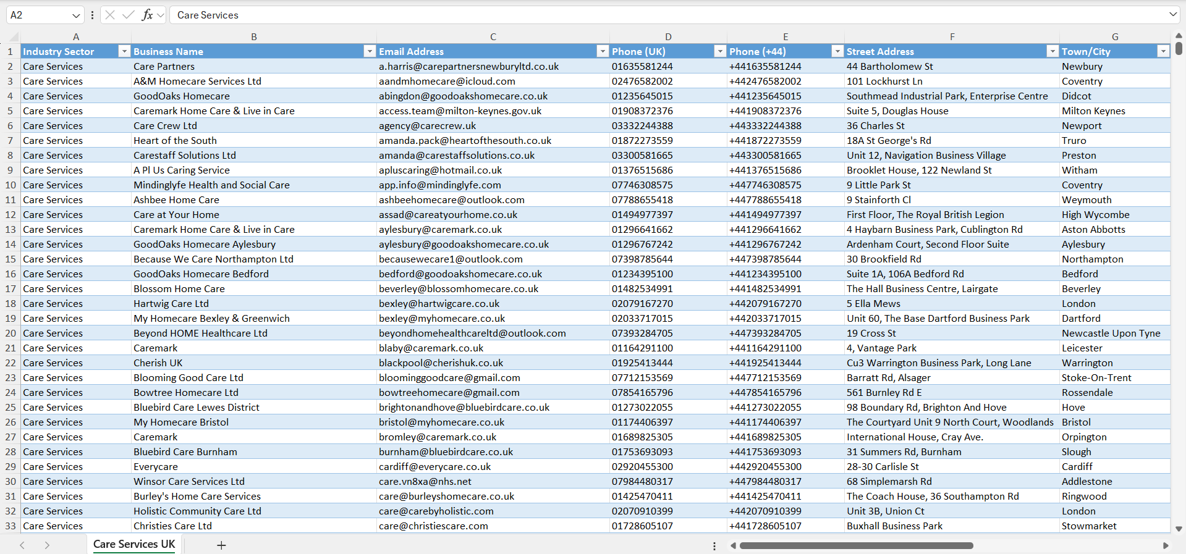The image size is (1186, 554).
Task: Expand the formula bar with the chevron
Action: tap(1173, 14)
